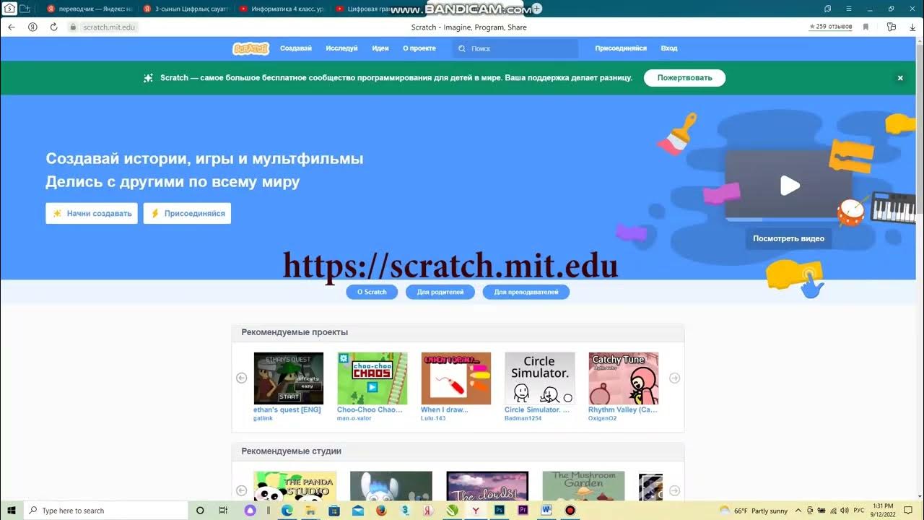Open the Идеи menu item
Image resolution: width=924 pixels, height=520 pixels.
(x=380, y=48)
